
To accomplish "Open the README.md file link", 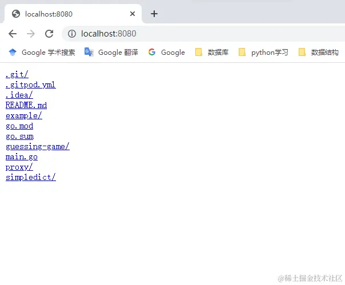I will pos(26,105).
